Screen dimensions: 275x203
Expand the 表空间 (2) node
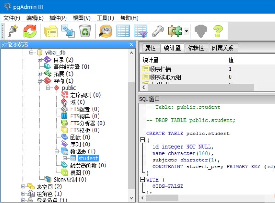(23, 187)
